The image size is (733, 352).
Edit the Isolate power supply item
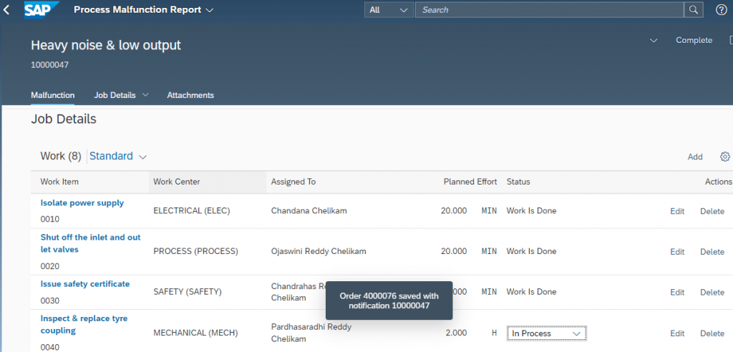coord(677,211)
